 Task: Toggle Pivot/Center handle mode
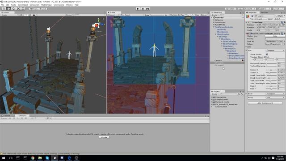coord(33,8)
